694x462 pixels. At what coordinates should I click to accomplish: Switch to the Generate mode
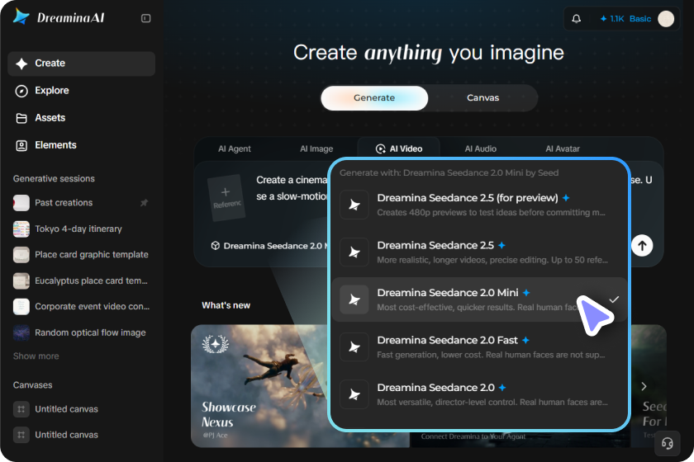pos(374,97)
